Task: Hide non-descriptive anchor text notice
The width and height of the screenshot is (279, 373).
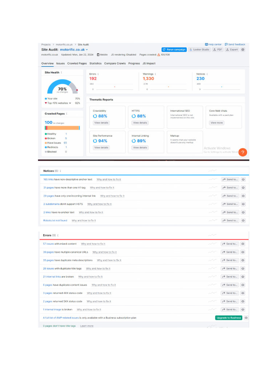Action: (243, 180)
